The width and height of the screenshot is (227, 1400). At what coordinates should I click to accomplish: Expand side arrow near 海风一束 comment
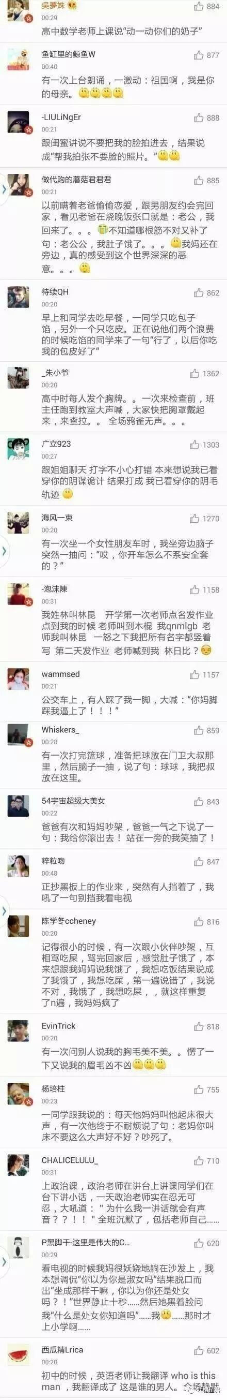tap(4, 551)
